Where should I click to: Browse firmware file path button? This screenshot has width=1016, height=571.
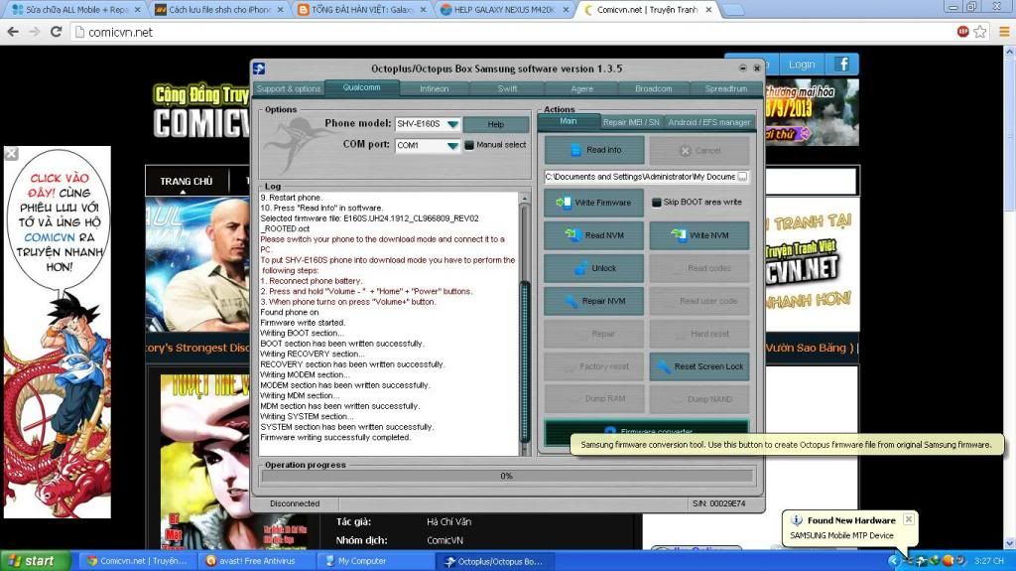pos(742,177)
